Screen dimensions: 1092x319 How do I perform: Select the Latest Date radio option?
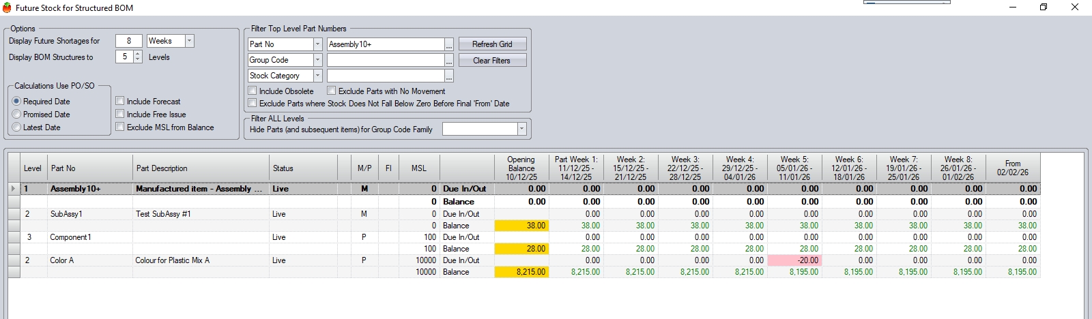[17, 127]
